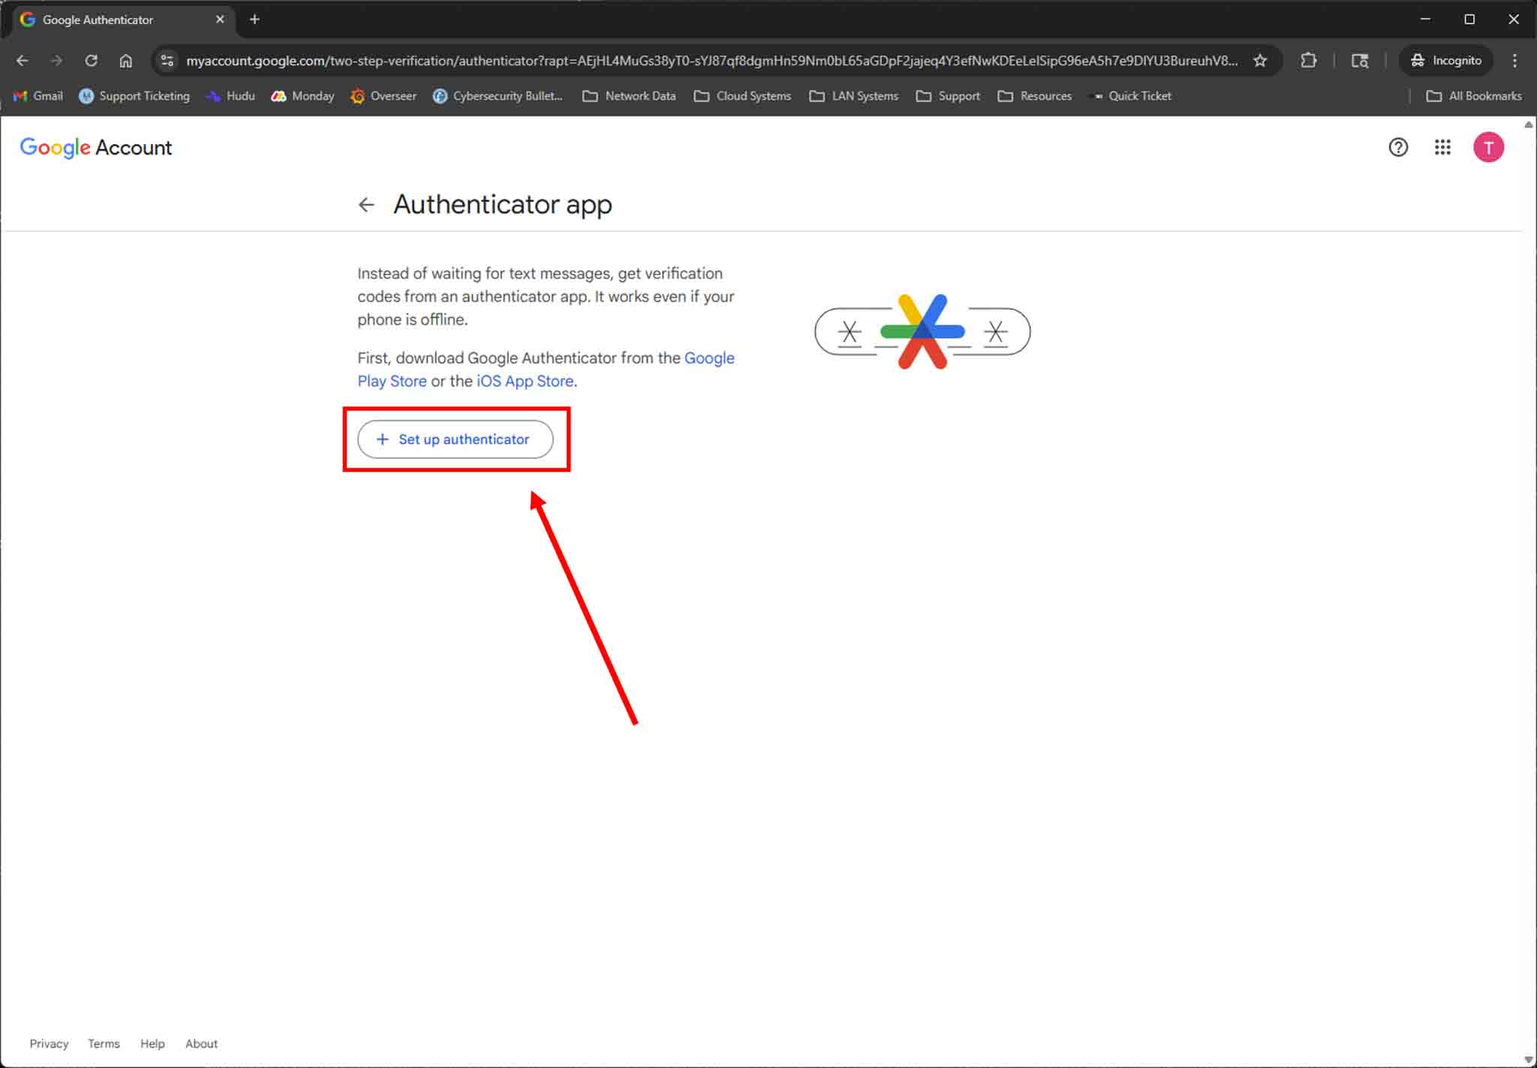
Task: Expand the Network Data bookmarks folder
Action: click(629, 96)
